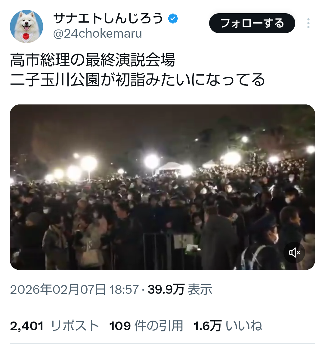Click the リポスト label text

point(75,326)
